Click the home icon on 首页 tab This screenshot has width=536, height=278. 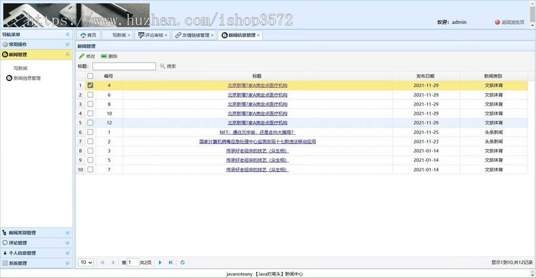pos(83,35)
